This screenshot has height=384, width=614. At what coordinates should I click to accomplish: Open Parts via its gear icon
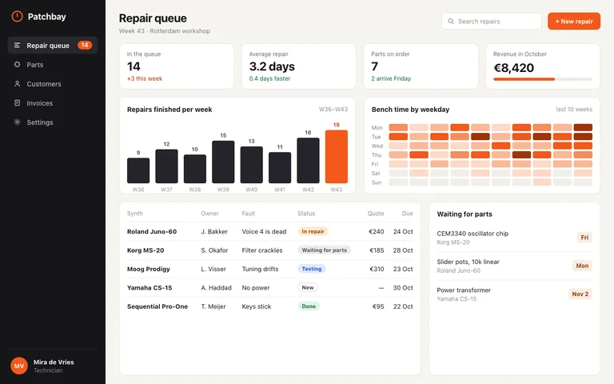(18, 65)
